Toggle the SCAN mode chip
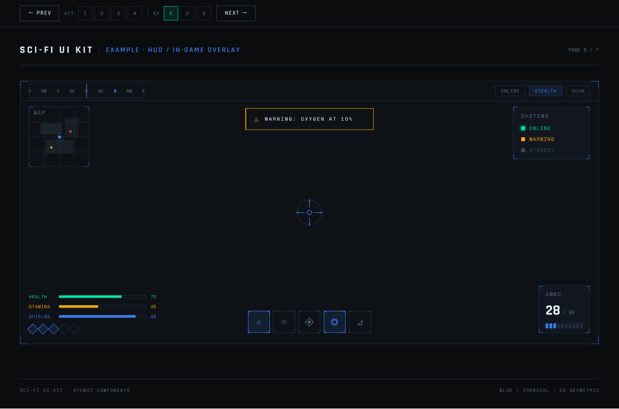Screen dimensions: 619x409 click(578, 91)
